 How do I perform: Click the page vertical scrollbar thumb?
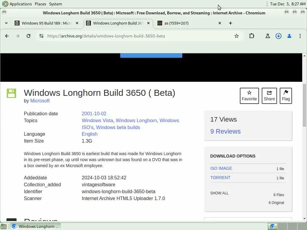[x=304, y=105]
